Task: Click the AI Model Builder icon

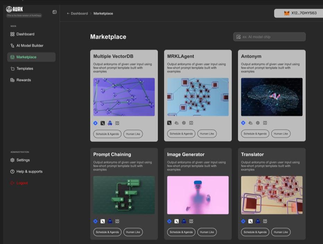Action: (x=12, y=46)
